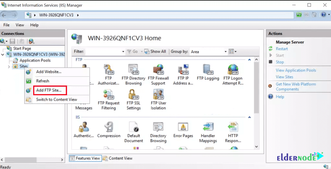Viewport: 331px width, 169px height.
Task: Open the Handler Mappings feature
Action: pos(208,132)
